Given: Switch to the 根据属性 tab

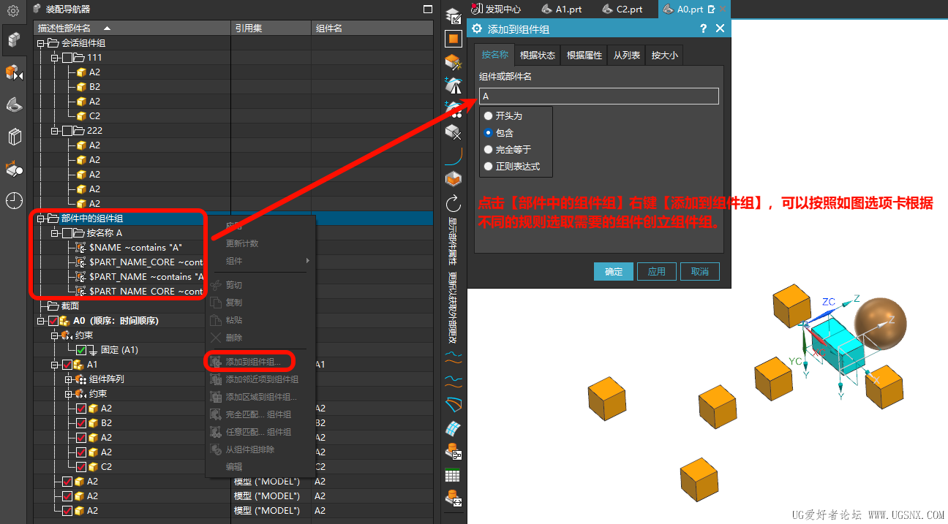Looking at the screenshot, I should [x=584, y=55].
